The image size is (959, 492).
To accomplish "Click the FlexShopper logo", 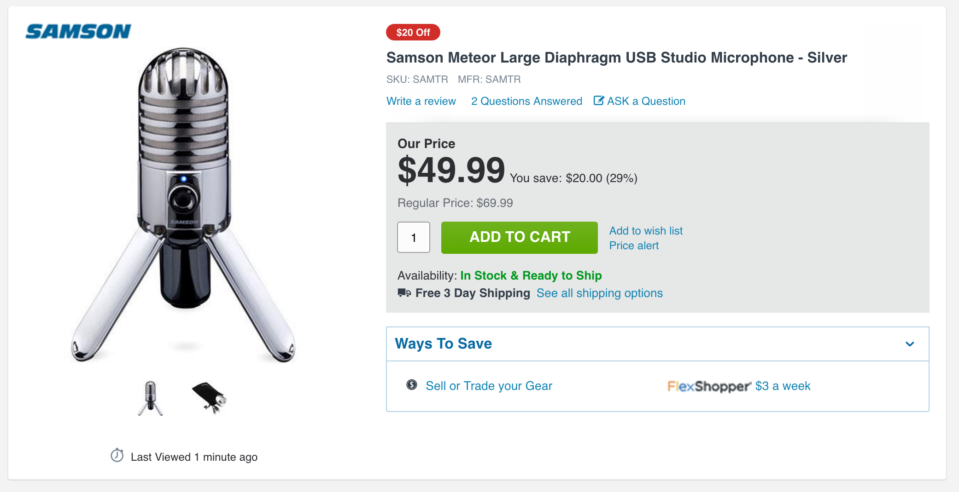I will coord(709,386).
